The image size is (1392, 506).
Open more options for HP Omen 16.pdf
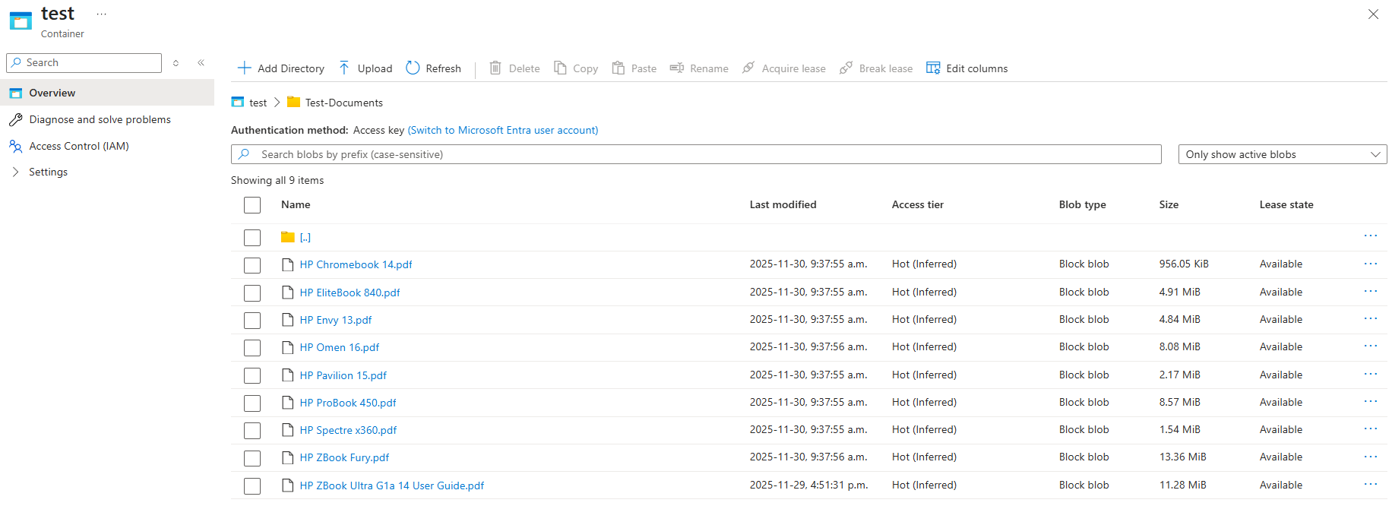point(1370,346)
